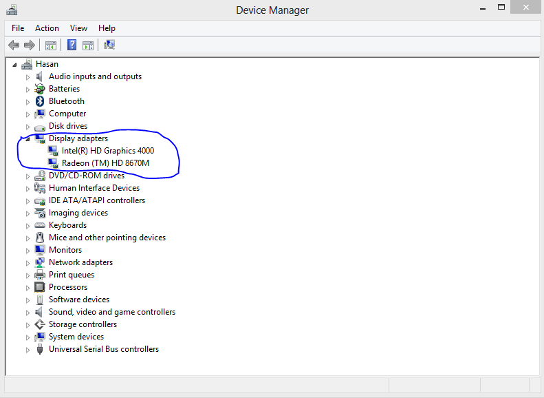The height and width of the screenshot is (398, 544).
Task: Maximize the Device Manager window
Action: tap(501, 8)
